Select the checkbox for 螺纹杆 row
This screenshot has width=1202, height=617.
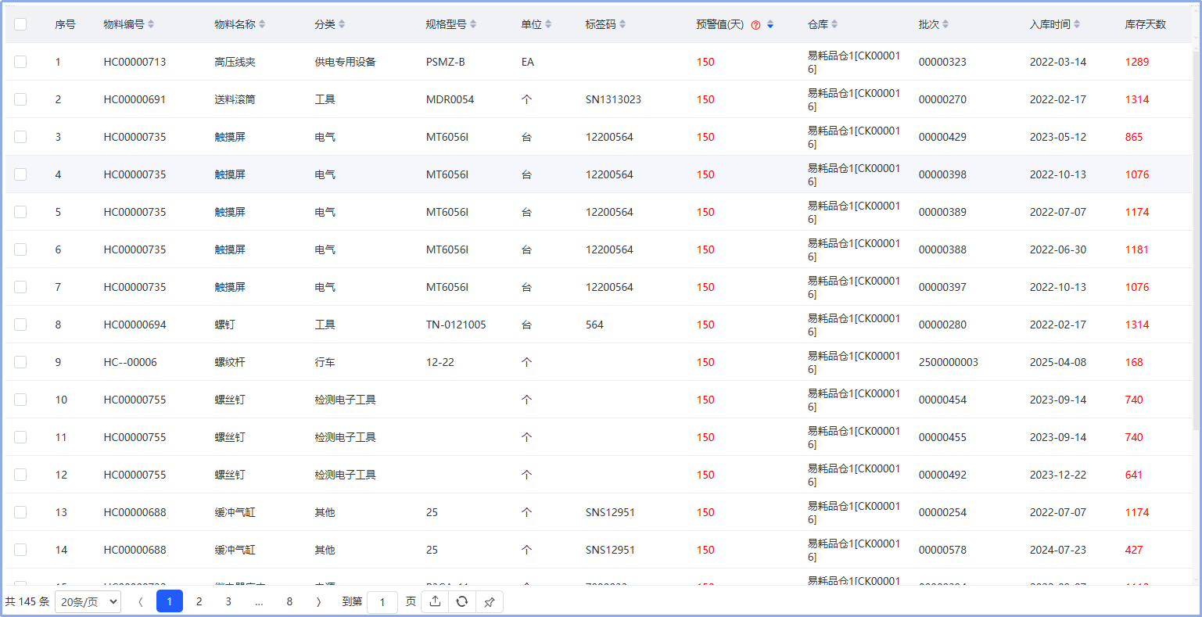click(x=20, y=362)
